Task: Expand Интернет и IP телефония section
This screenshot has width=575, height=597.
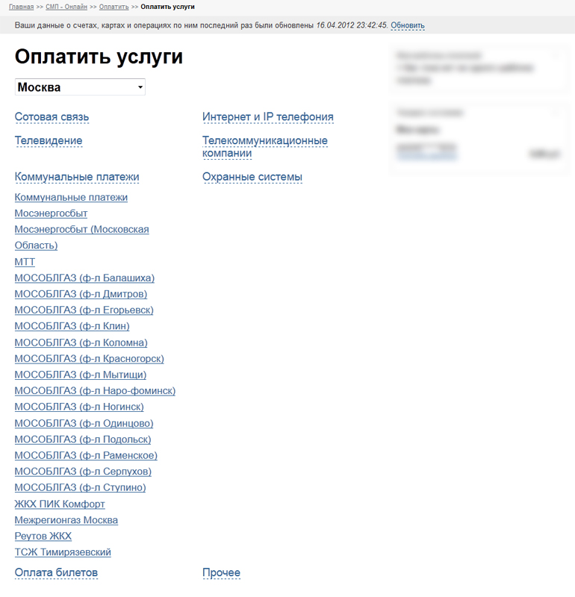Action: [x=268, y=117]
